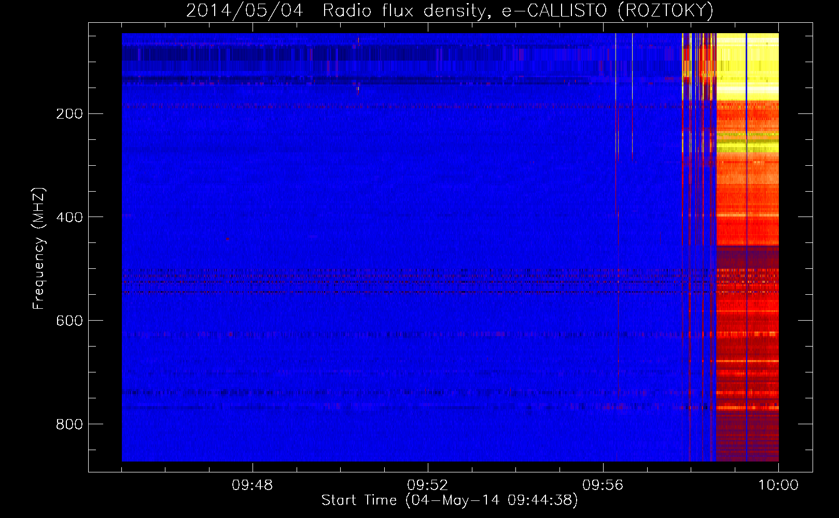Click the Frequency (MHZ) axis label

(x=39, y=249)
